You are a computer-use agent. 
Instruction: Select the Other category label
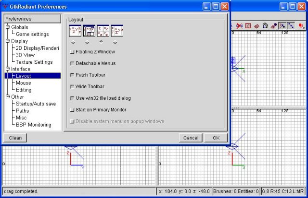point(17,97)
